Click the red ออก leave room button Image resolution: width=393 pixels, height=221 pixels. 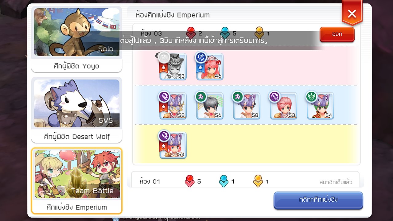click(x=337, y=34)
